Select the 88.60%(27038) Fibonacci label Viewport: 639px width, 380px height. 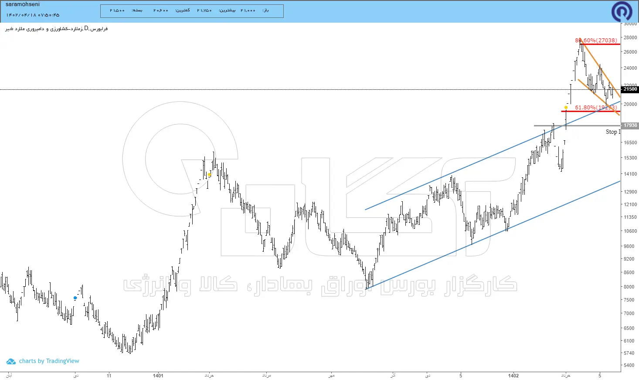coord(596,40)
